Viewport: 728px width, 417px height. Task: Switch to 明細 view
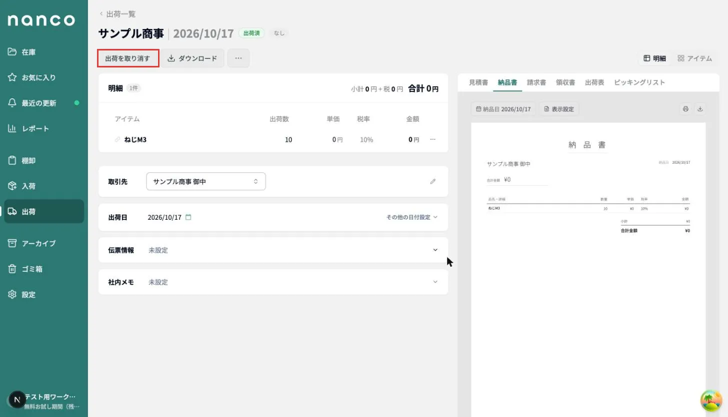[x=654, y=58]
